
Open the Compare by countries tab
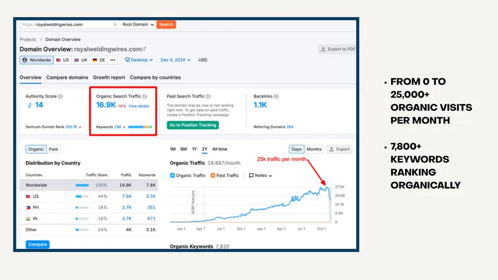[155, 77]
